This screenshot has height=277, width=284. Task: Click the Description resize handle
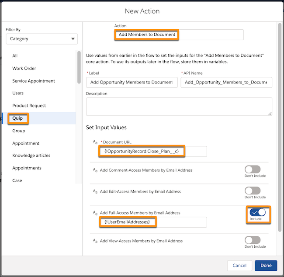(270, 114)
